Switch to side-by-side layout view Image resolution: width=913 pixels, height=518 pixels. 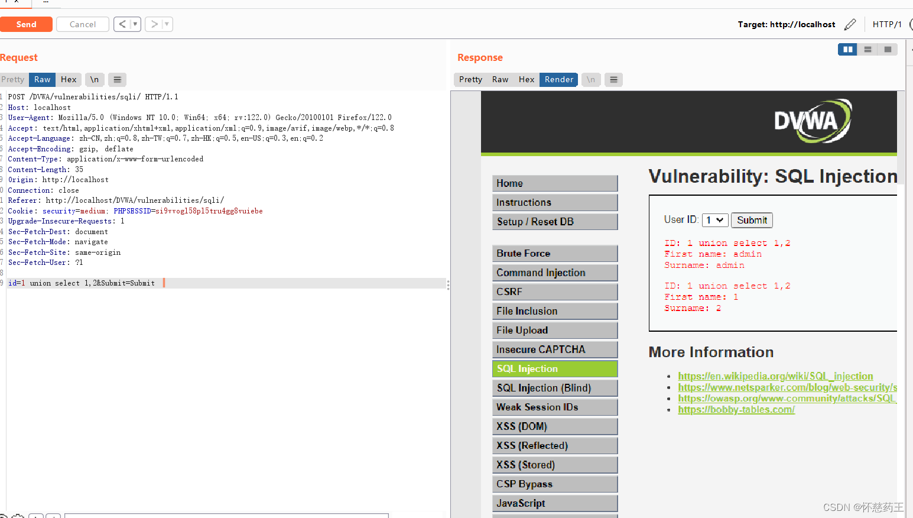click(847, 50)
